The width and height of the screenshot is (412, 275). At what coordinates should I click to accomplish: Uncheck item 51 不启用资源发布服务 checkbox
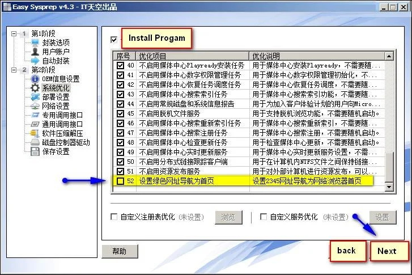coord(120,171)
